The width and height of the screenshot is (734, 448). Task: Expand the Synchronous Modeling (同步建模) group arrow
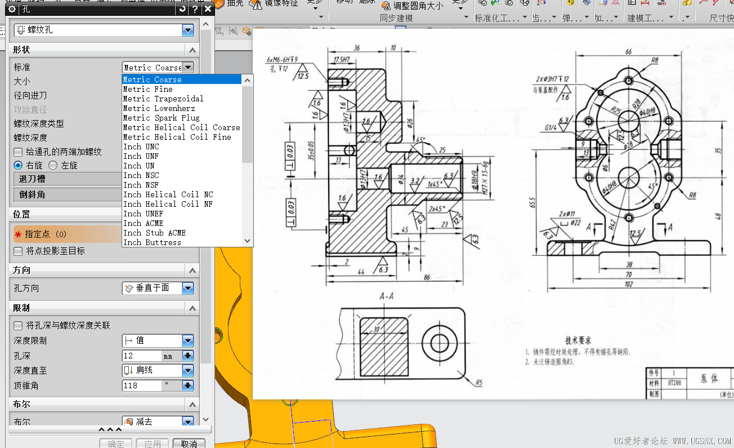click(x=466, y=17)
